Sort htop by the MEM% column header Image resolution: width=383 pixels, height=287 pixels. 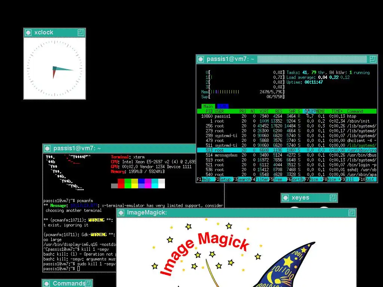(320, 111)
